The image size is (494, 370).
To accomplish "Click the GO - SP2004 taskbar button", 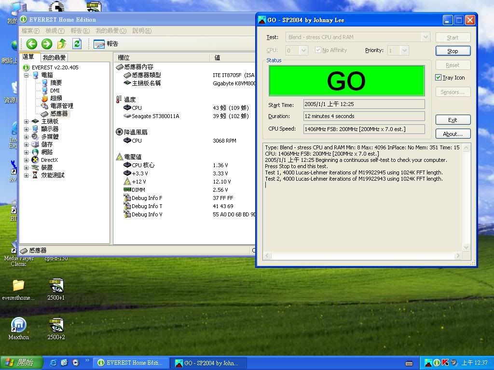I will coord(209,363).
